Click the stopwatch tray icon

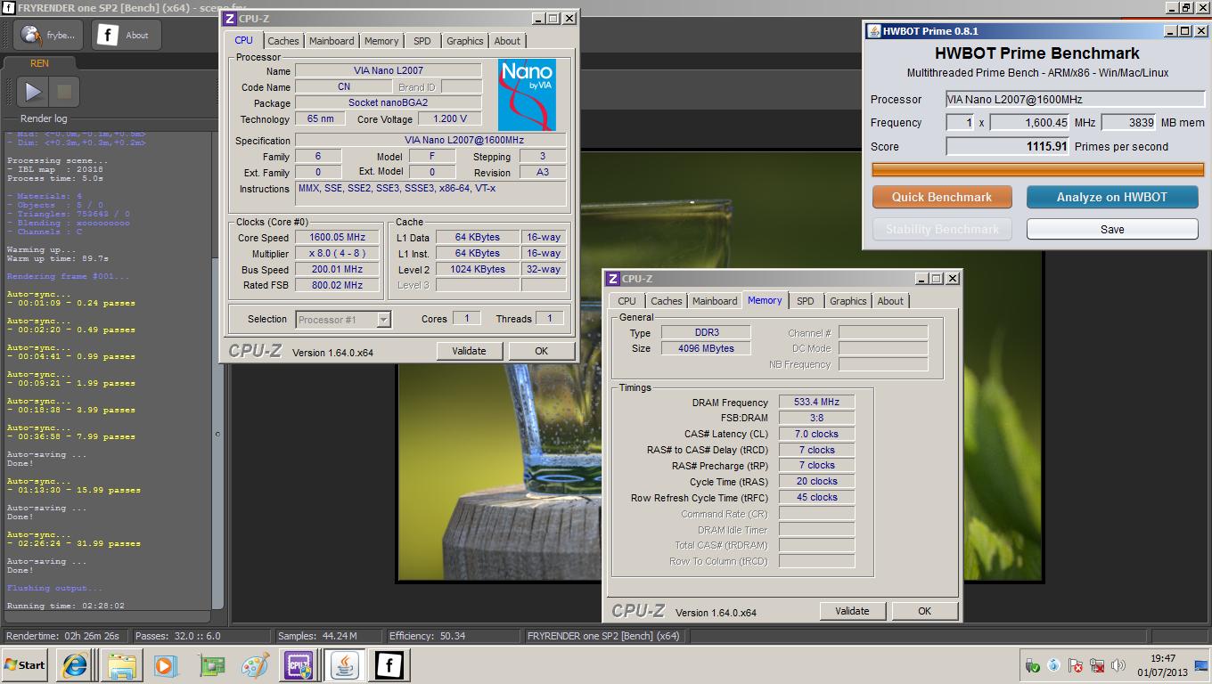tap(1054, 665)
